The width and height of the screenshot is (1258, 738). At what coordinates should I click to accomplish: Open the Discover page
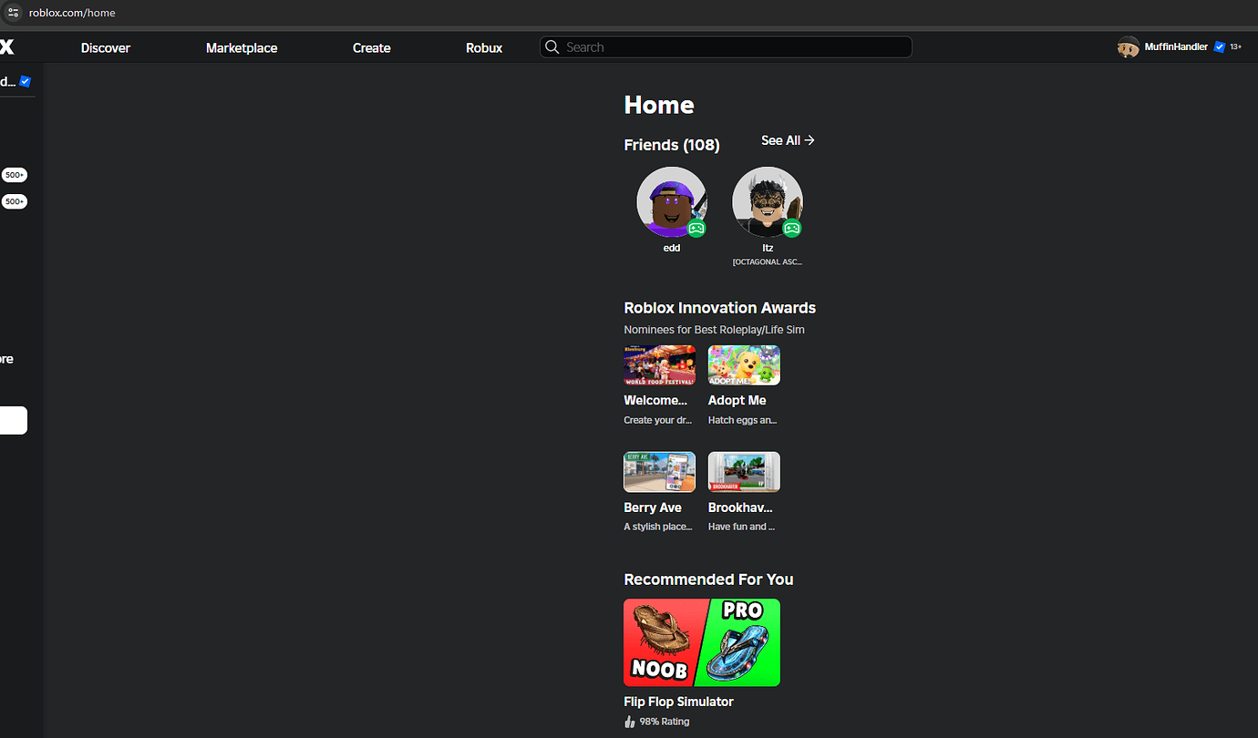pos(105,47)
